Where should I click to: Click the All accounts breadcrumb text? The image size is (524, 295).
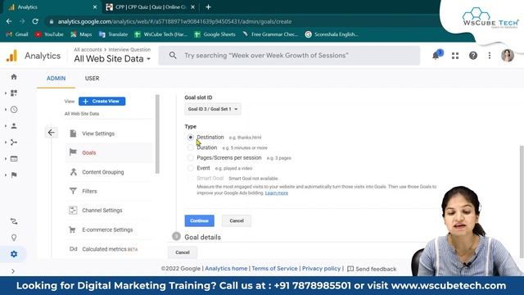coord(88,49)
